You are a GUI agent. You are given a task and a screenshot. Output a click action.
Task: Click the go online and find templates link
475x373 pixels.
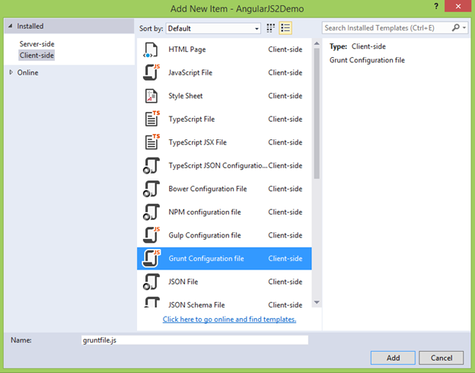coord(229,320)
